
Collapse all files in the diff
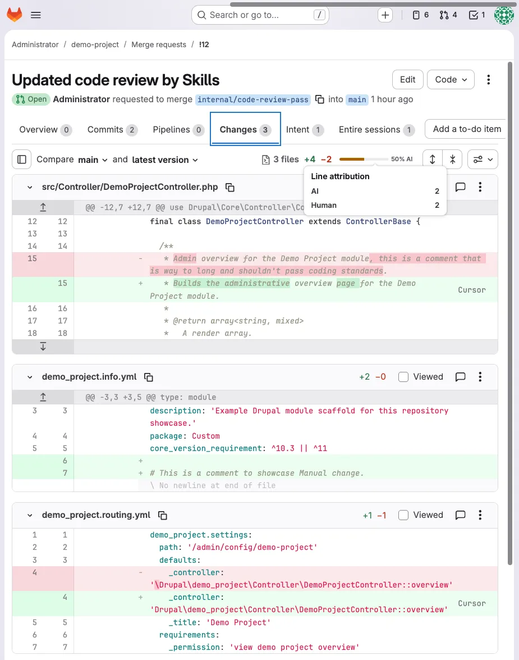click(x=452, y=160)
